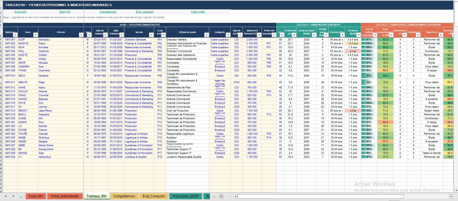Viewport: 458px width, 201px height.
Task: Follow the Accueil navigation link
Action: click(20, 12)
